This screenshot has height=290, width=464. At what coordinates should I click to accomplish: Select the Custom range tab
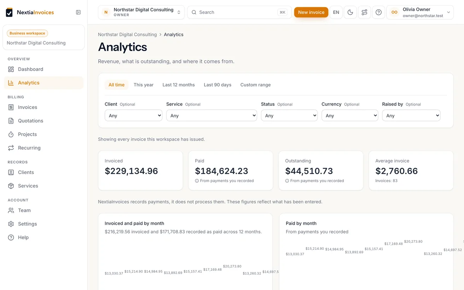tap(256, 85)
